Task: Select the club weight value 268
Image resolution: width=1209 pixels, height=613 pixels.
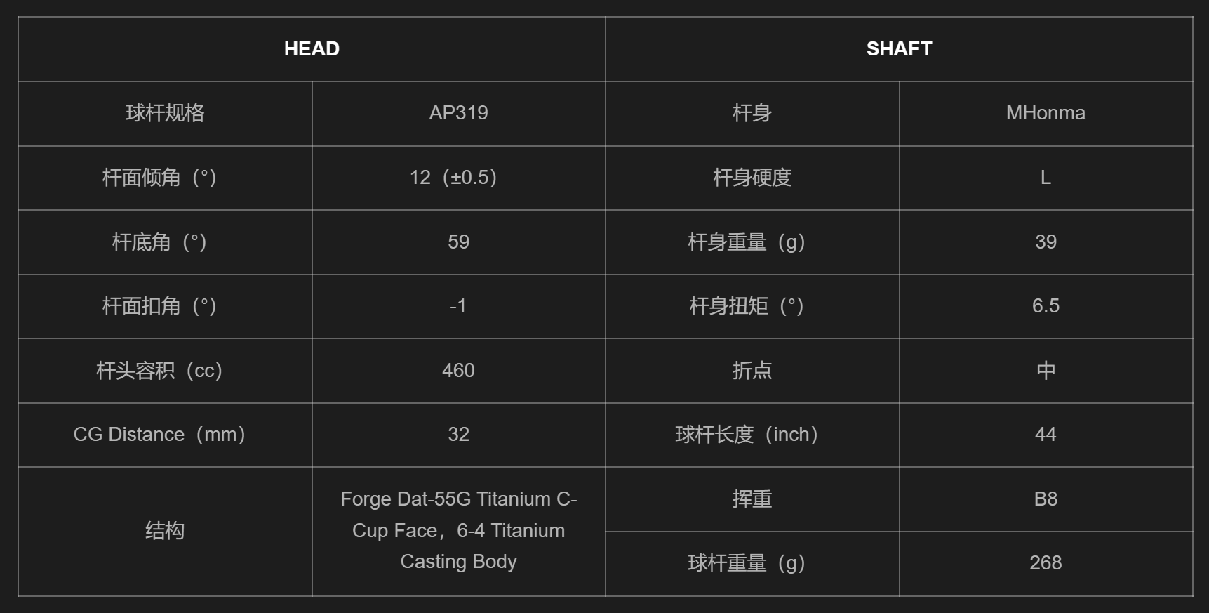Action: point(1046,563)
